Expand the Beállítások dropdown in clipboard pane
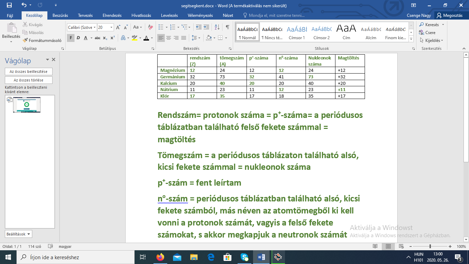The width and height of the screenshot is (469, 264). [19, 234]
